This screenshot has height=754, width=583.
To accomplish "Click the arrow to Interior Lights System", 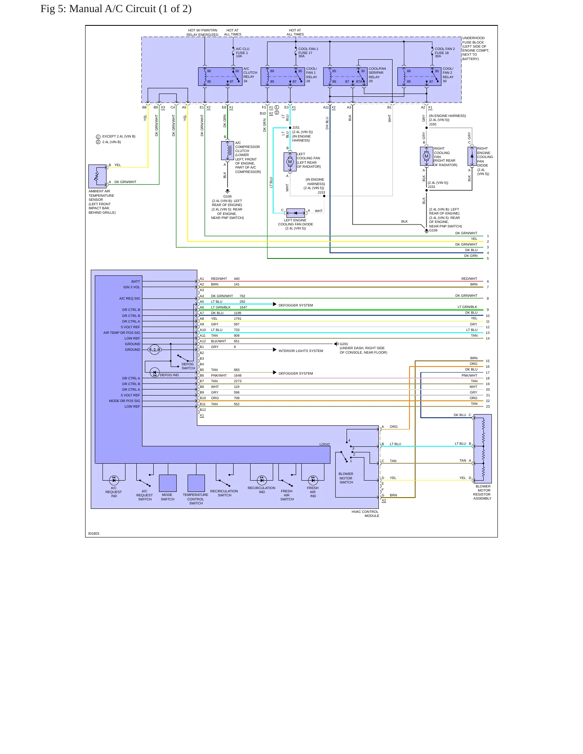I will [x=275, y=350].
